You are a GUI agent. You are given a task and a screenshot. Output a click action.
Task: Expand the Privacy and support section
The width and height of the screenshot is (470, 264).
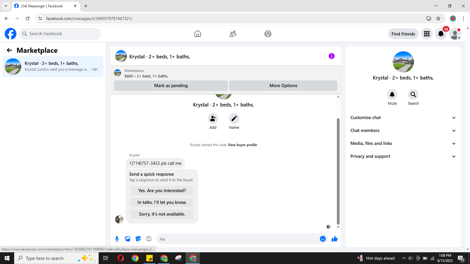[x=403, y=156]
